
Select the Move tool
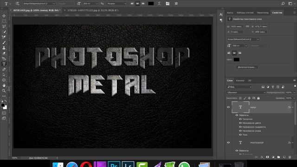(x=4, y=16)
